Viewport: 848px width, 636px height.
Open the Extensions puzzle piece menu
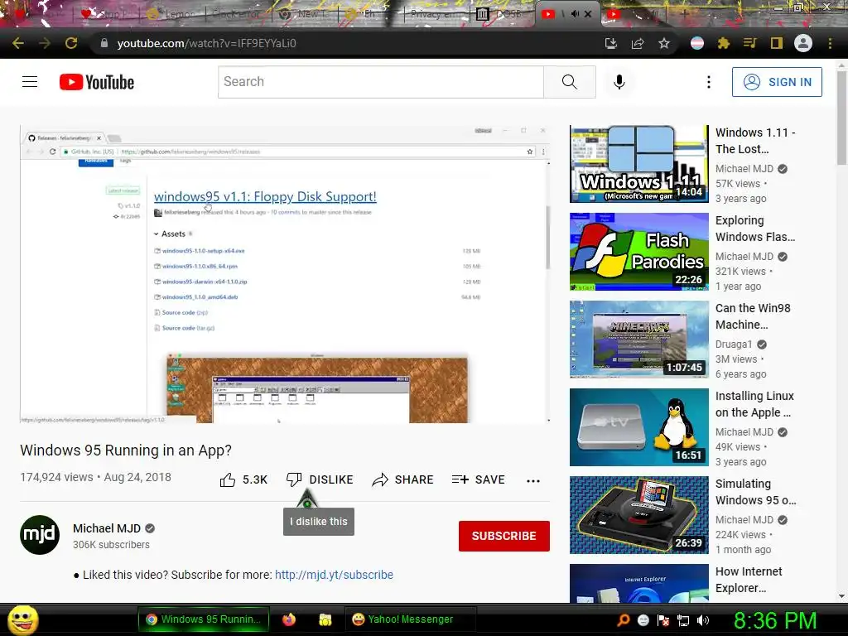724,43
